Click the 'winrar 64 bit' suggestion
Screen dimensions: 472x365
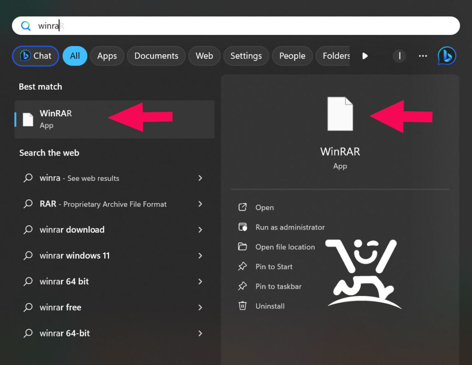[x=114, y=281]
